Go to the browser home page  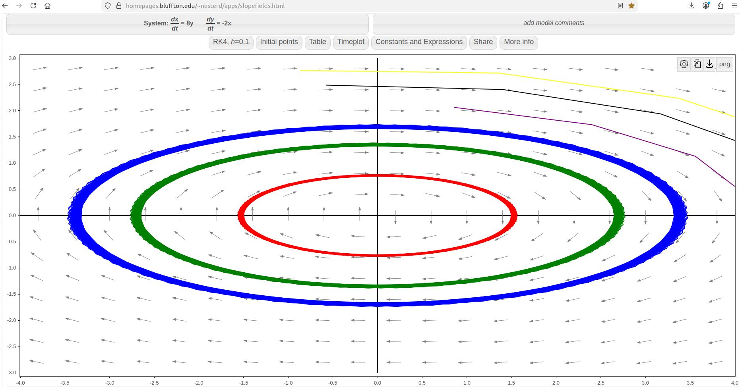[47, 6]
